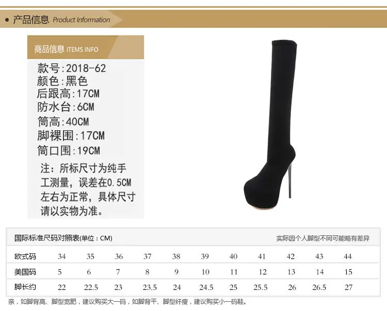The image size is (387, 311).
Task: Click US size 11 cell
Action: [x=234, y=272]
